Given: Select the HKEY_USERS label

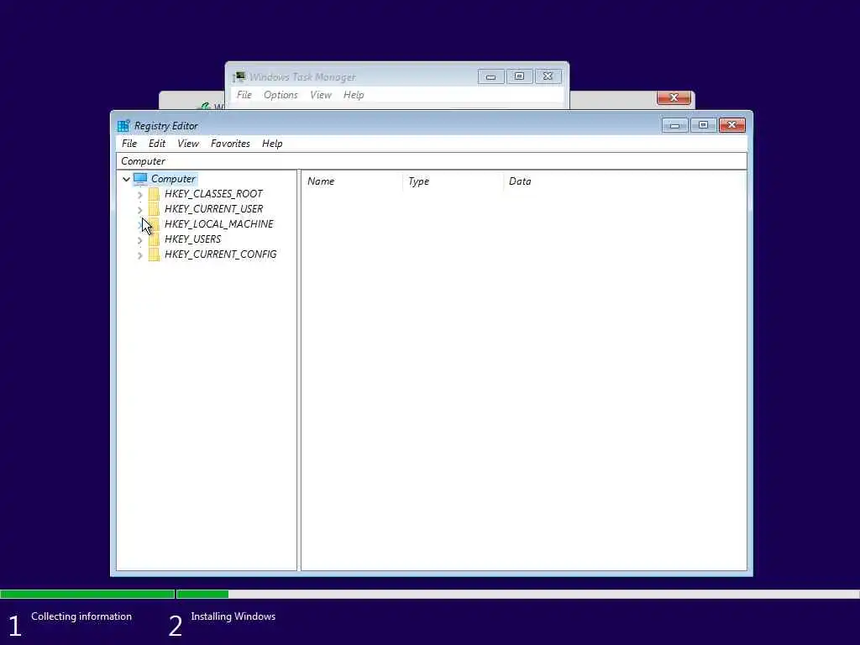Looking at the screenshot, I should tap(192, 239).
